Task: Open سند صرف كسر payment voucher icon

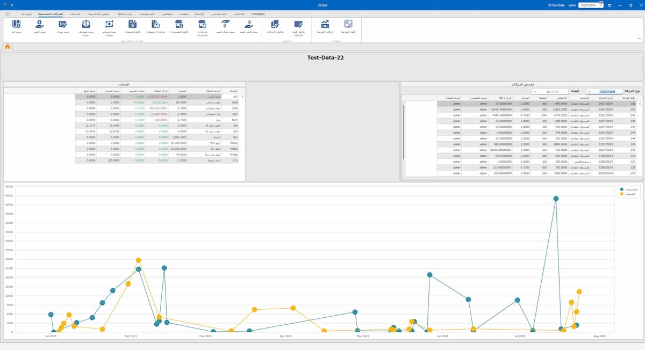Action: pyautogui.click(x=226, y=24)
